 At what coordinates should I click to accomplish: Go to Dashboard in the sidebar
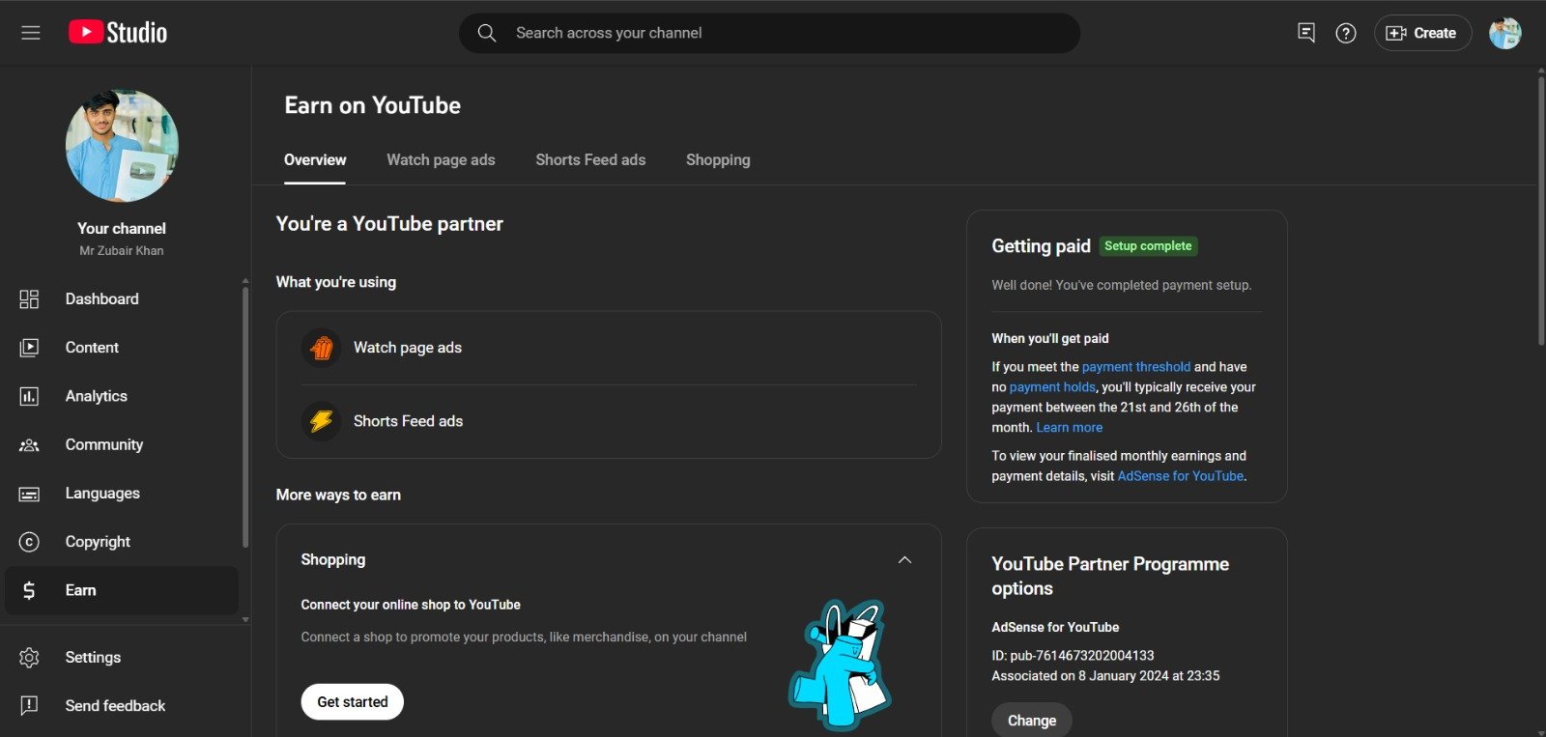(122, 299)
